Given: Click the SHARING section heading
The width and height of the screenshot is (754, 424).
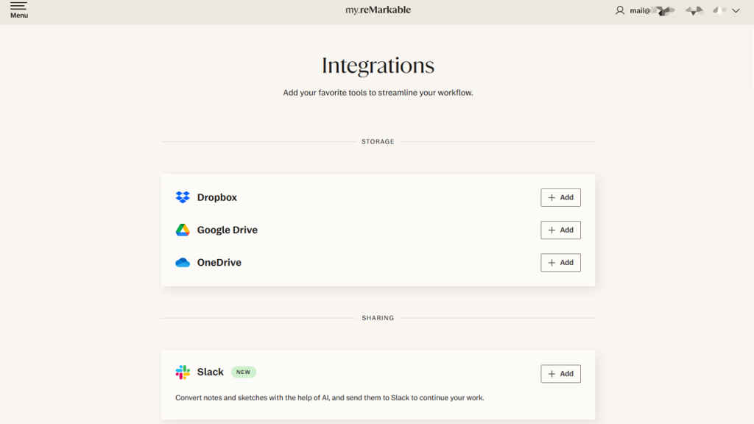Looking at the screenshot, I should coord(377,318).
